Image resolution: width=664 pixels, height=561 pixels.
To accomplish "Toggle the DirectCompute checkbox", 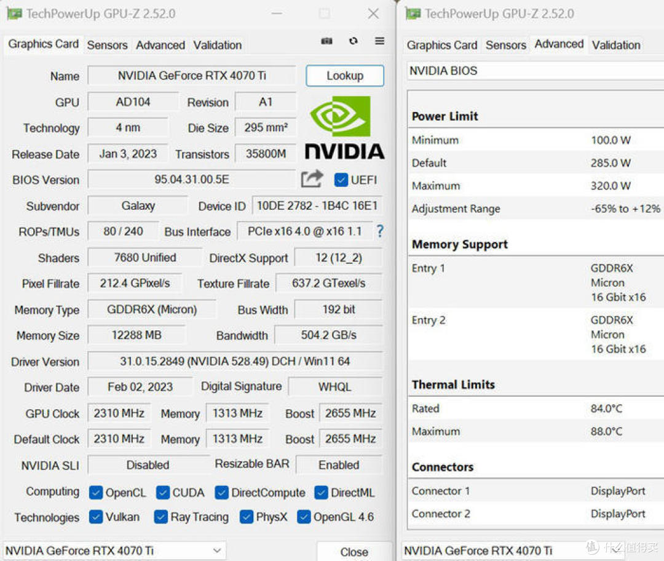I will (221, 492).
